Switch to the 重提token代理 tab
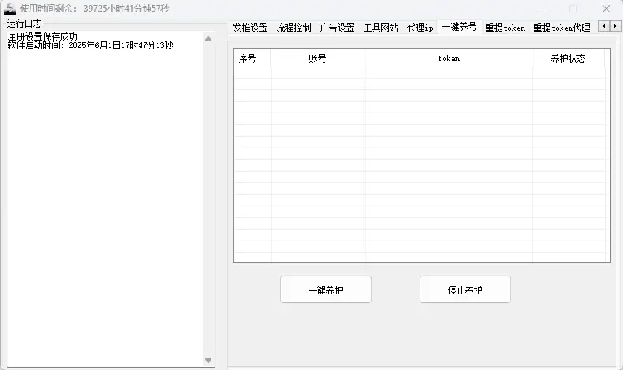This screenshot has width=623, height=370. (x=562, y=28)
